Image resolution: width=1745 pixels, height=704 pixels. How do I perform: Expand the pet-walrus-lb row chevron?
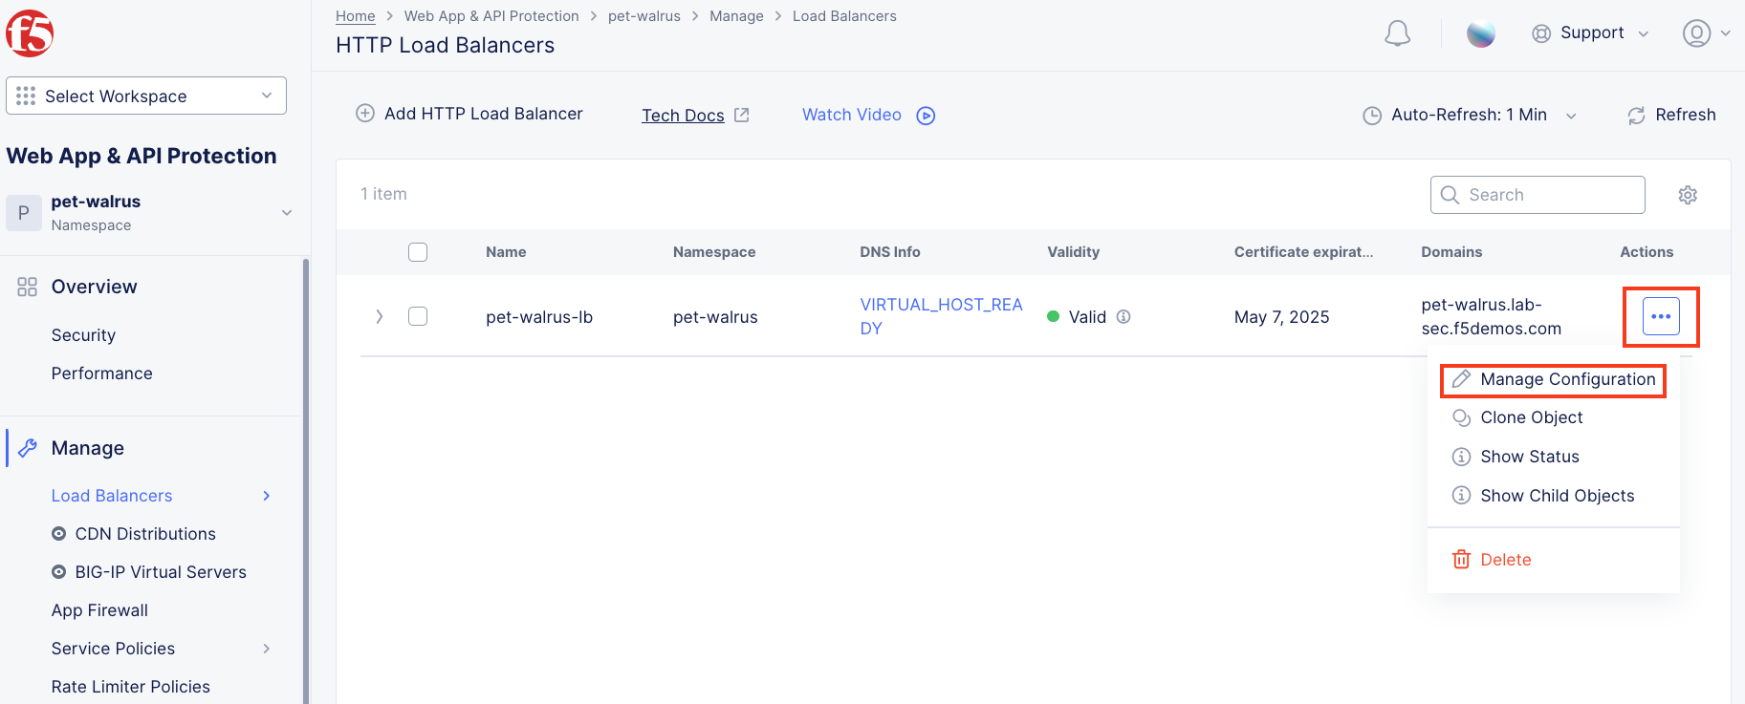pyautogui.click(x=380, y=316)
